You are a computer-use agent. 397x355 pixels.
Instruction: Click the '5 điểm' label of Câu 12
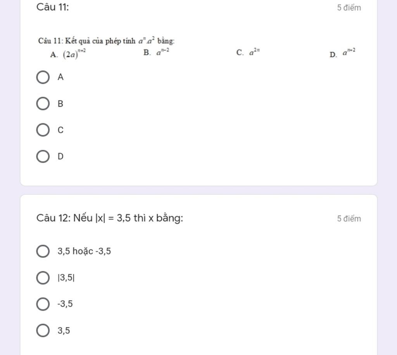tap(349, 218)
